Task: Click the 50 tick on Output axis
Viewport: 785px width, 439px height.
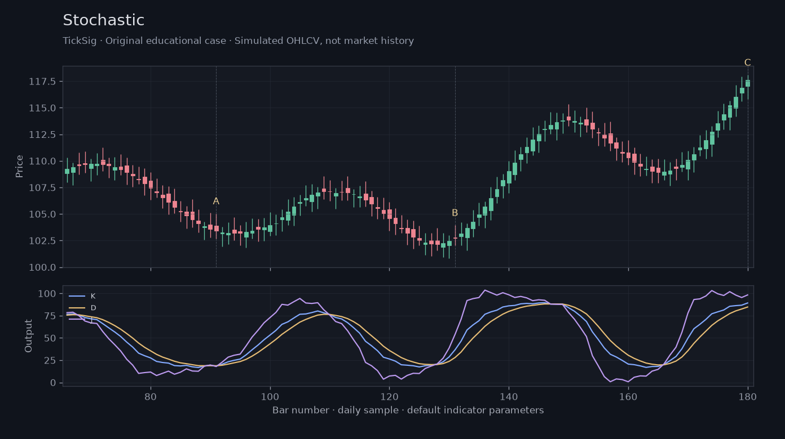Action: 51,338
